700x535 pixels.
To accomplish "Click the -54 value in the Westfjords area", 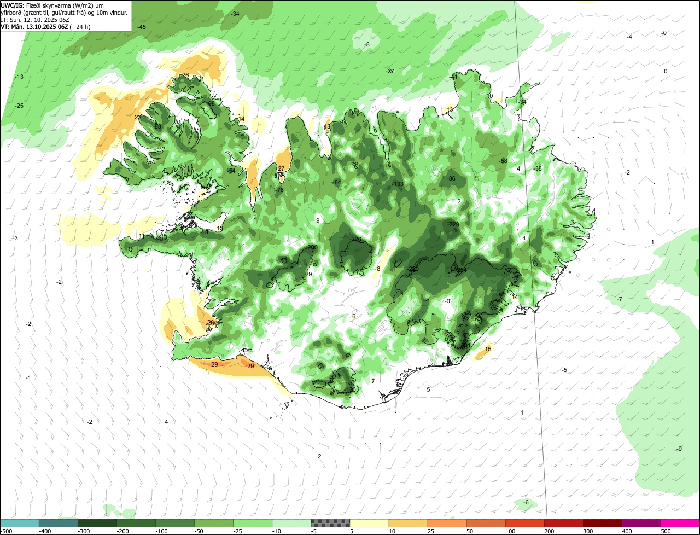I will coord(231,171).
